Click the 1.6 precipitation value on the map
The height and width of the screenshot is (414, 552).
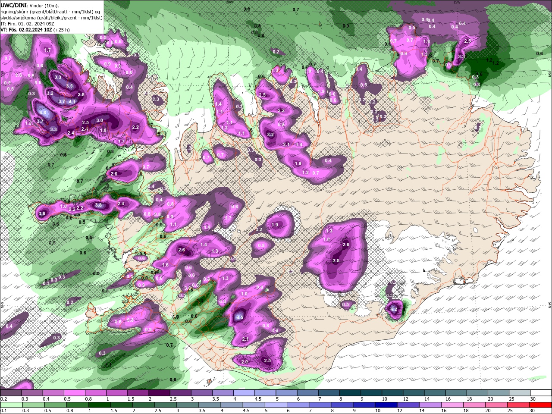[x=165, y=265]
